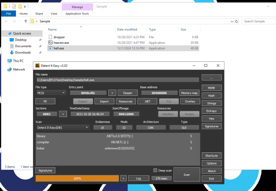Click the arrow button beside Sections count

point(63,114)
